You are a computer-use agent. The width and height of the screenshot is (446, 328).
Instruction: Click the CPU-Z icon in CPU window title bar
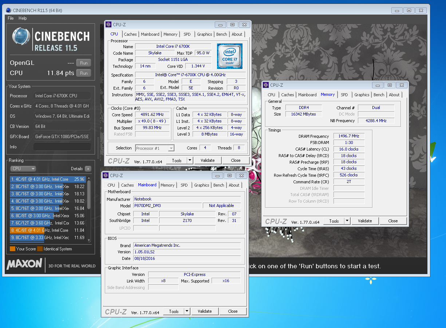coord(108,24)
